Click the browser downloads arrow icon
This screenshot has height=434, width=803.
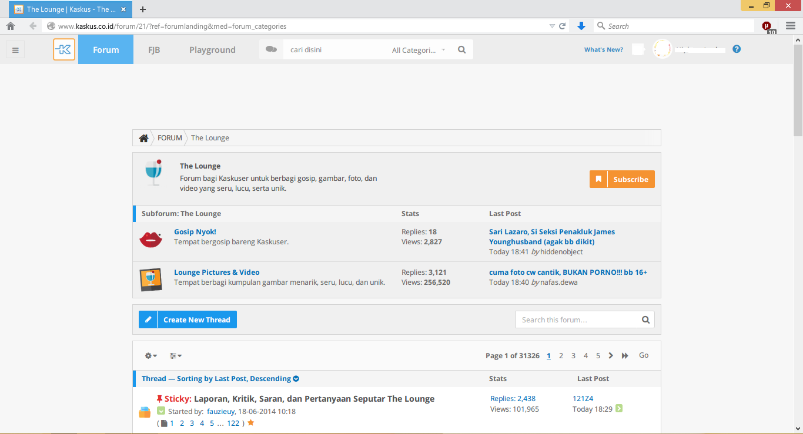point(581,26)
